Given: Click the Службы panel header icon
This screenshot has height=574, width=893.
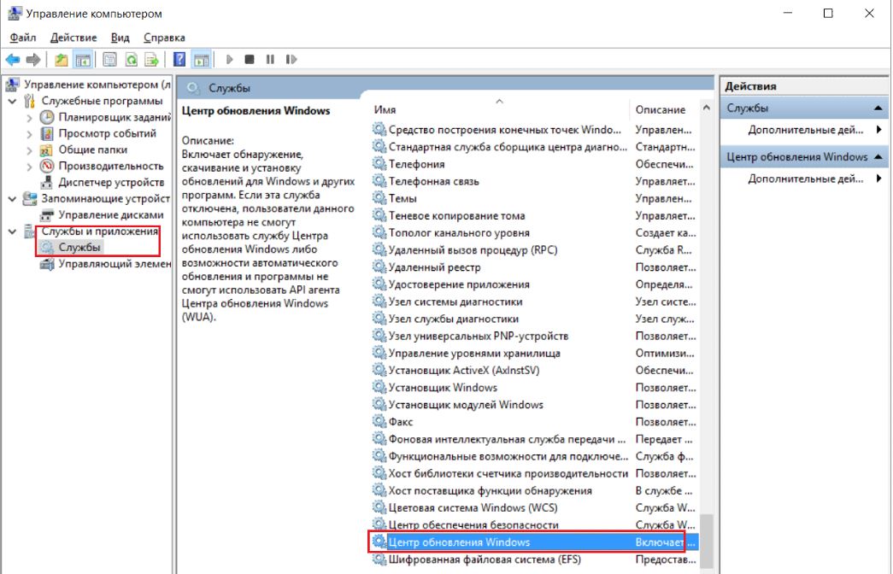Looking at the screenshot, I should (x=194, y=88).
